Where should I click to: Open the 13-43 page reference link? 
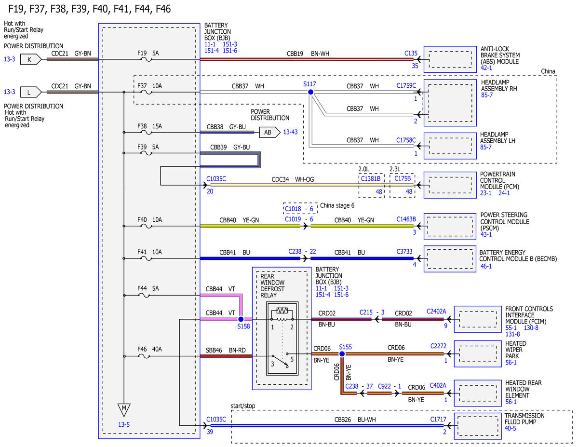[x=291, y=132]
